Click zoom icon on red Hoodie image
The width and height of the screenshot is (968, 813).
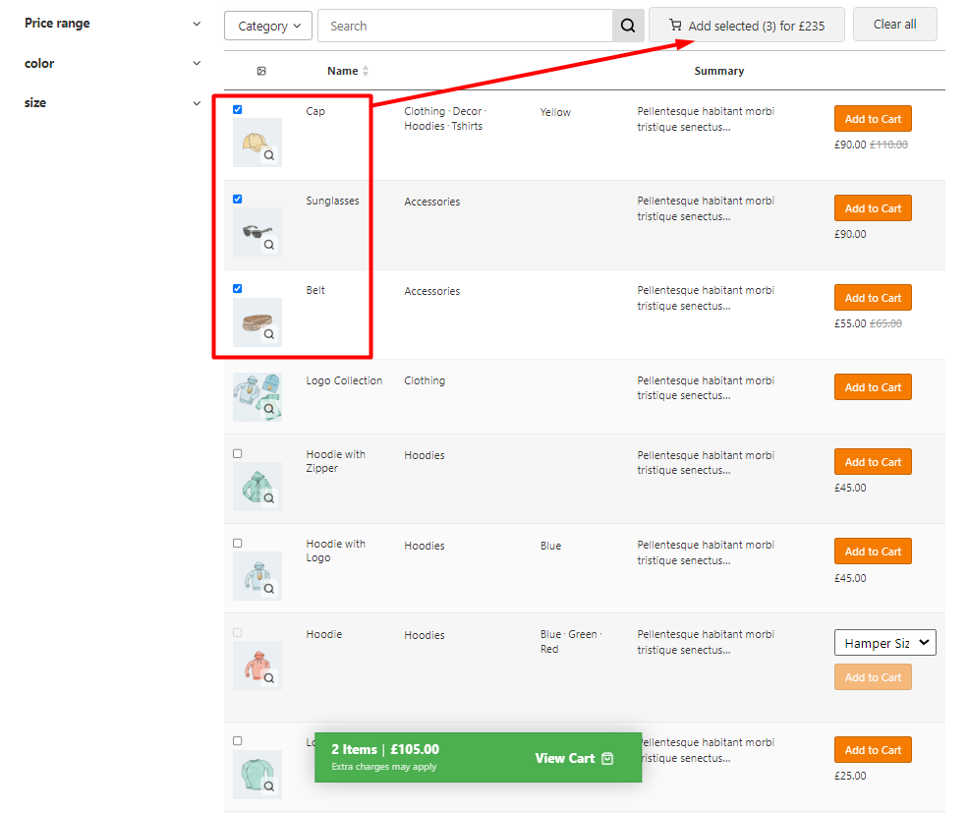[269, 677]
